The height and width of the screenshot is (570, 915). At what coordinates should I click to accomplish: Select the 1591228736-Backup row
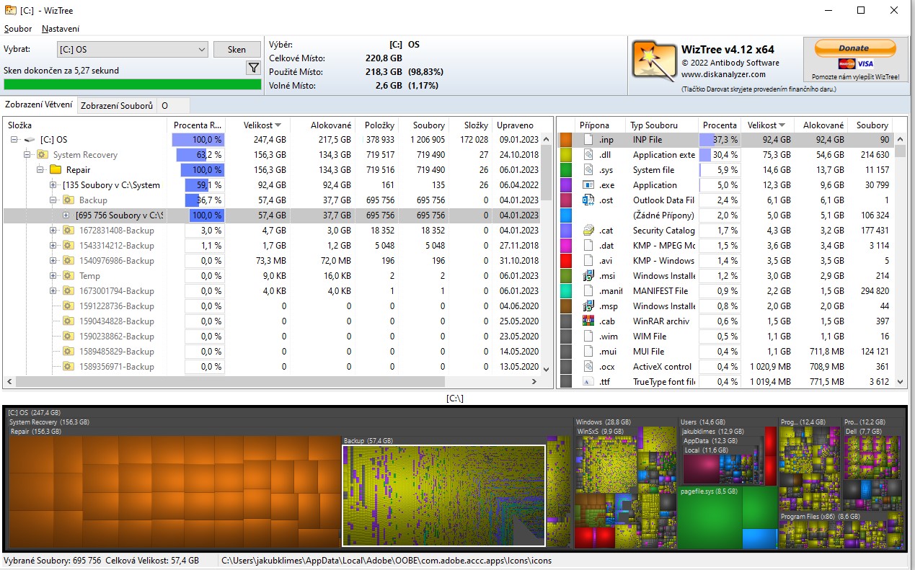pos(271,306)
